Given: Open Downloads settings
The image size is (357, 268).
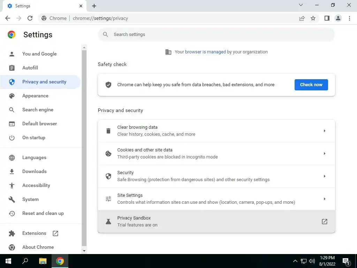Looking at the screenshot, I should tap(40, 172).
